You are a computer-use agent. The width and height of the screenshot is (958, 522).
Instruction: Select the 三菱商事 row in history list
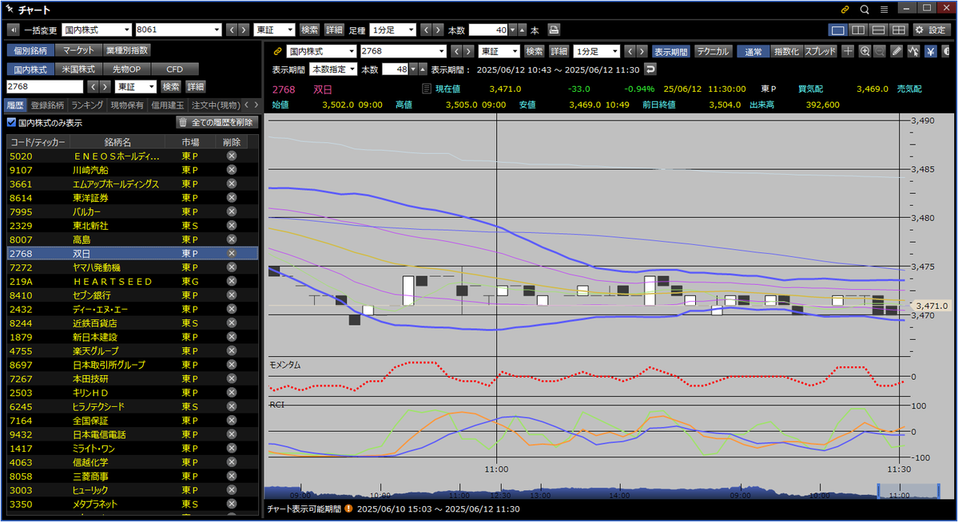(132, 477)
